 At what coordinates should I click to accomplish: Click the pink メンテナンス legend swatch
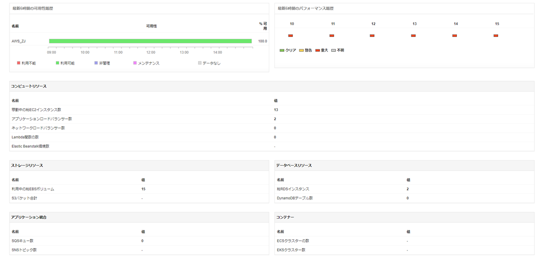tap(135, 63)
